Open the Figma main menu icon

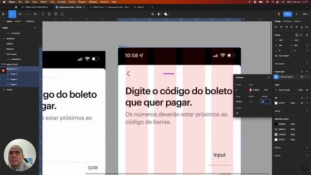(3, 14)
